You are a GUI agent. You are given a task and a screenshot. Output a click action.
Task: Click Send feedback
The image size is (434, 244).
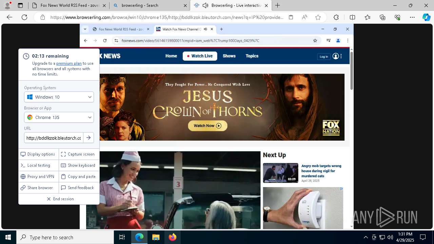point(79,188)
